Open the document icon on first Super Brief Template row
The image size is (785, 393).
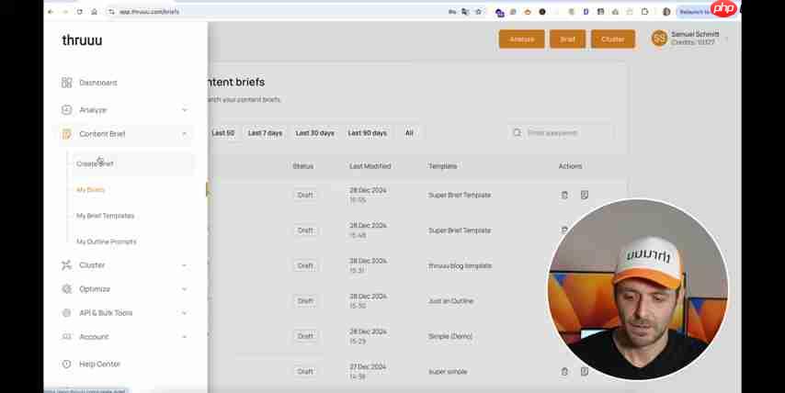(585, 195)
